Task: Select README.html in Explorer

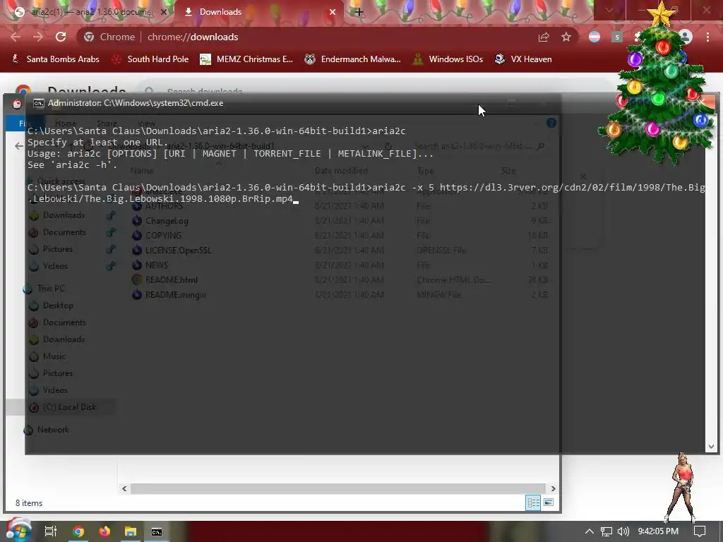Action: point(171,279)
